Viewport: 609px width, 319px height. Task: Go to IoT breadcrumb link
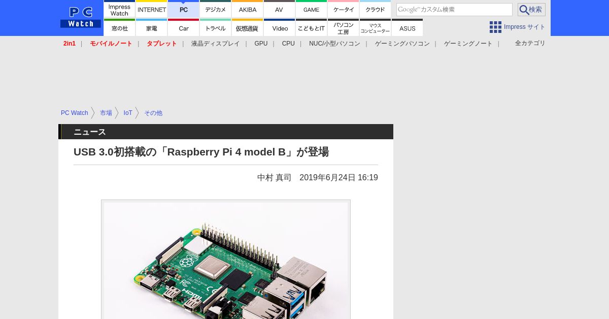pyautogui.click(x=128, y=113)
